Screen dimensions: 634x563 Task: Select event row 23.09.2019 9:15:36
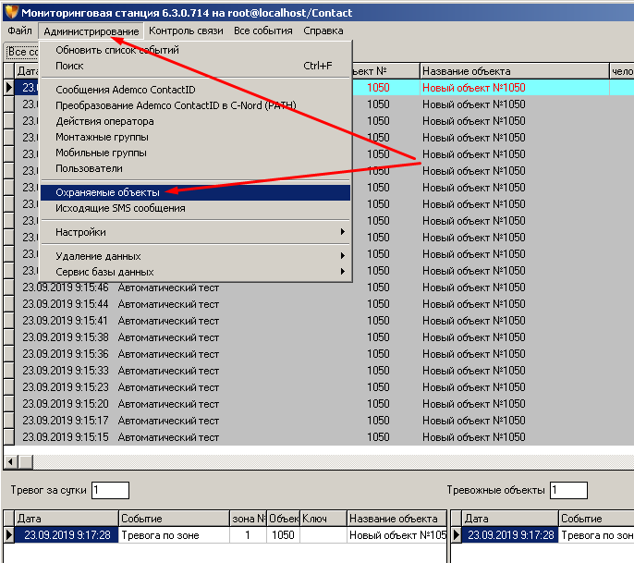[x=324, y=354]
